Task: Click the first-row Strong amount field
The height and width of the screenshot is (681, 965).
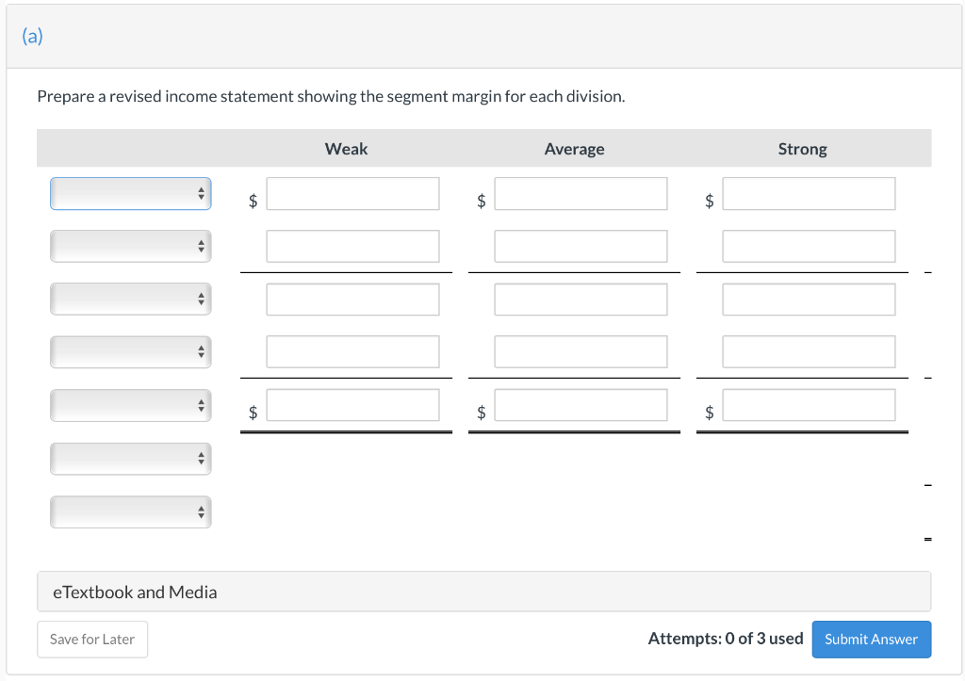Action: pos(809,194)
